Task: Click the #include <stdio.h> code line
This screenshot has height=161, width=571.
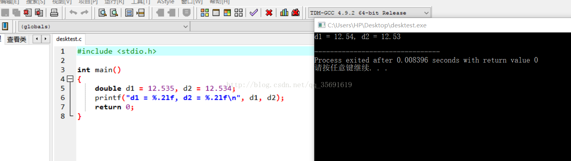Action: point(117,51)
